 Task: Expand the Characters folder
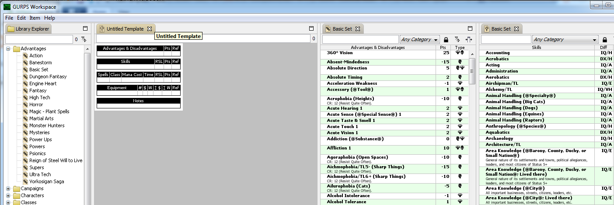pyautogui.click(x=8, y=195)
